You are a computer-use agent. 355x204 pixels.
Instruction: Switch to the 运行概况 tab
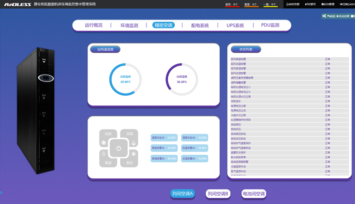94,25
